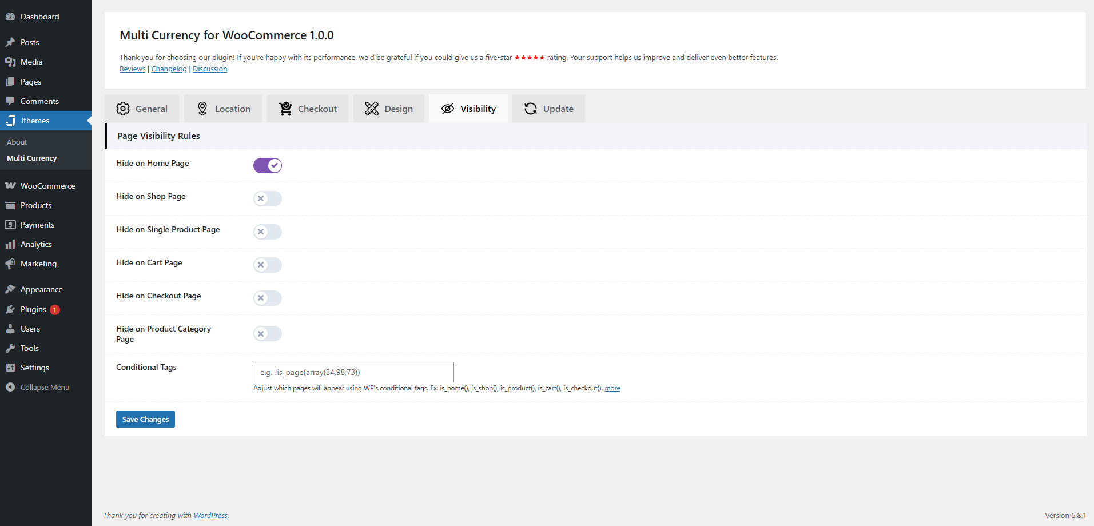
Task: Open the WordPress footer link
Action: 210,515
